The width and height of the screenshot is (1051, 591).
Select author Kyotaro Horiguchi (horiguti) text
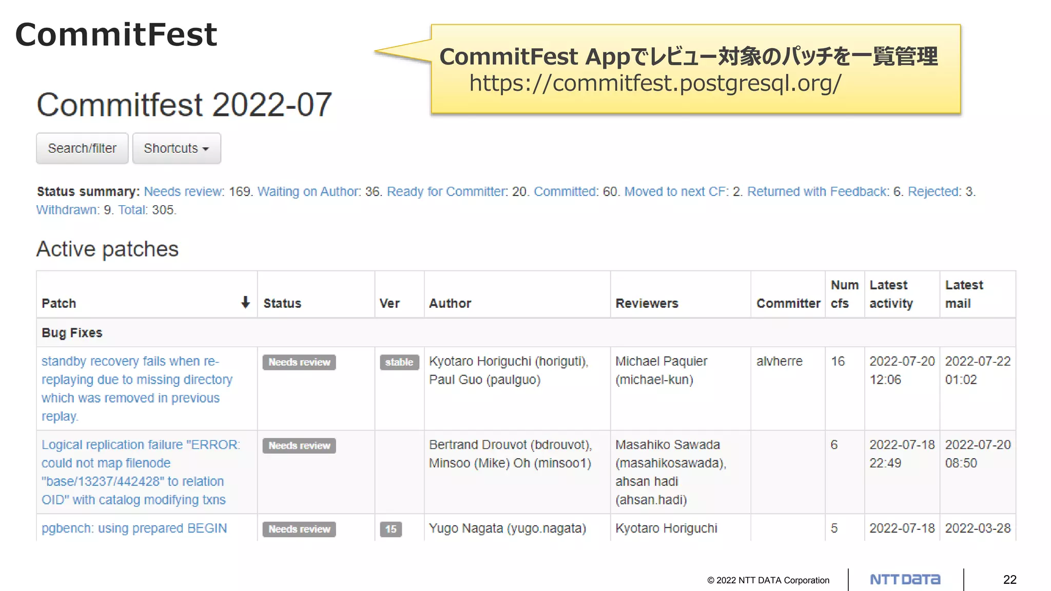click(509, 361)
